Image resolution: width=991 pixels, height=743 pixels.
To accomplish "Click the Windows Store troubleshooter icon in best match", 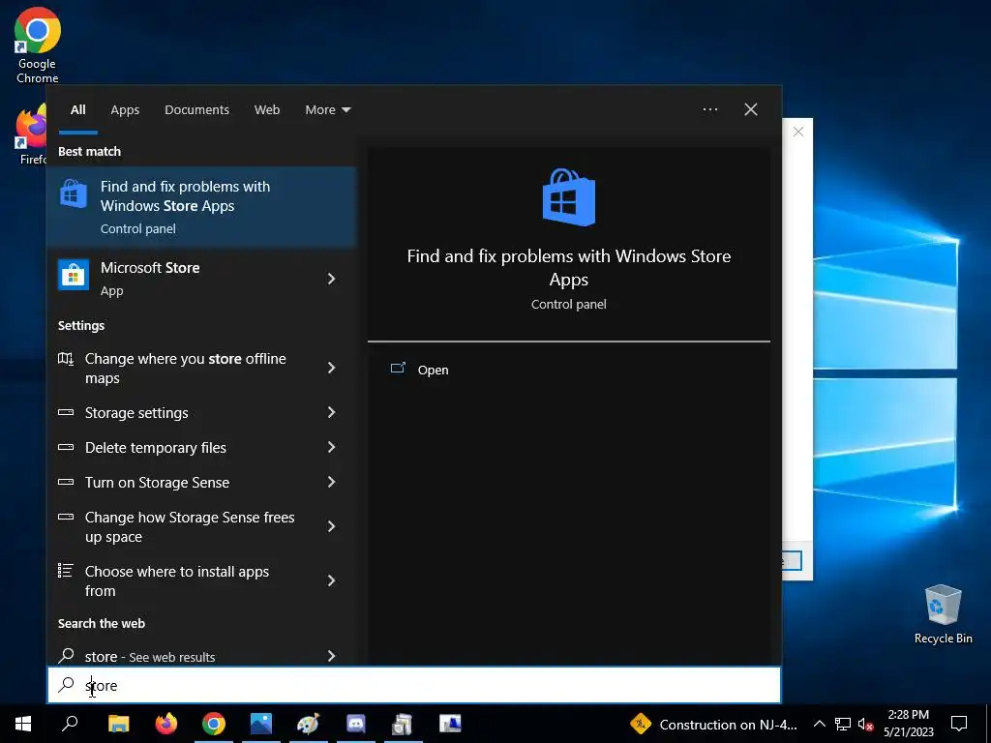I will (74, 193).
